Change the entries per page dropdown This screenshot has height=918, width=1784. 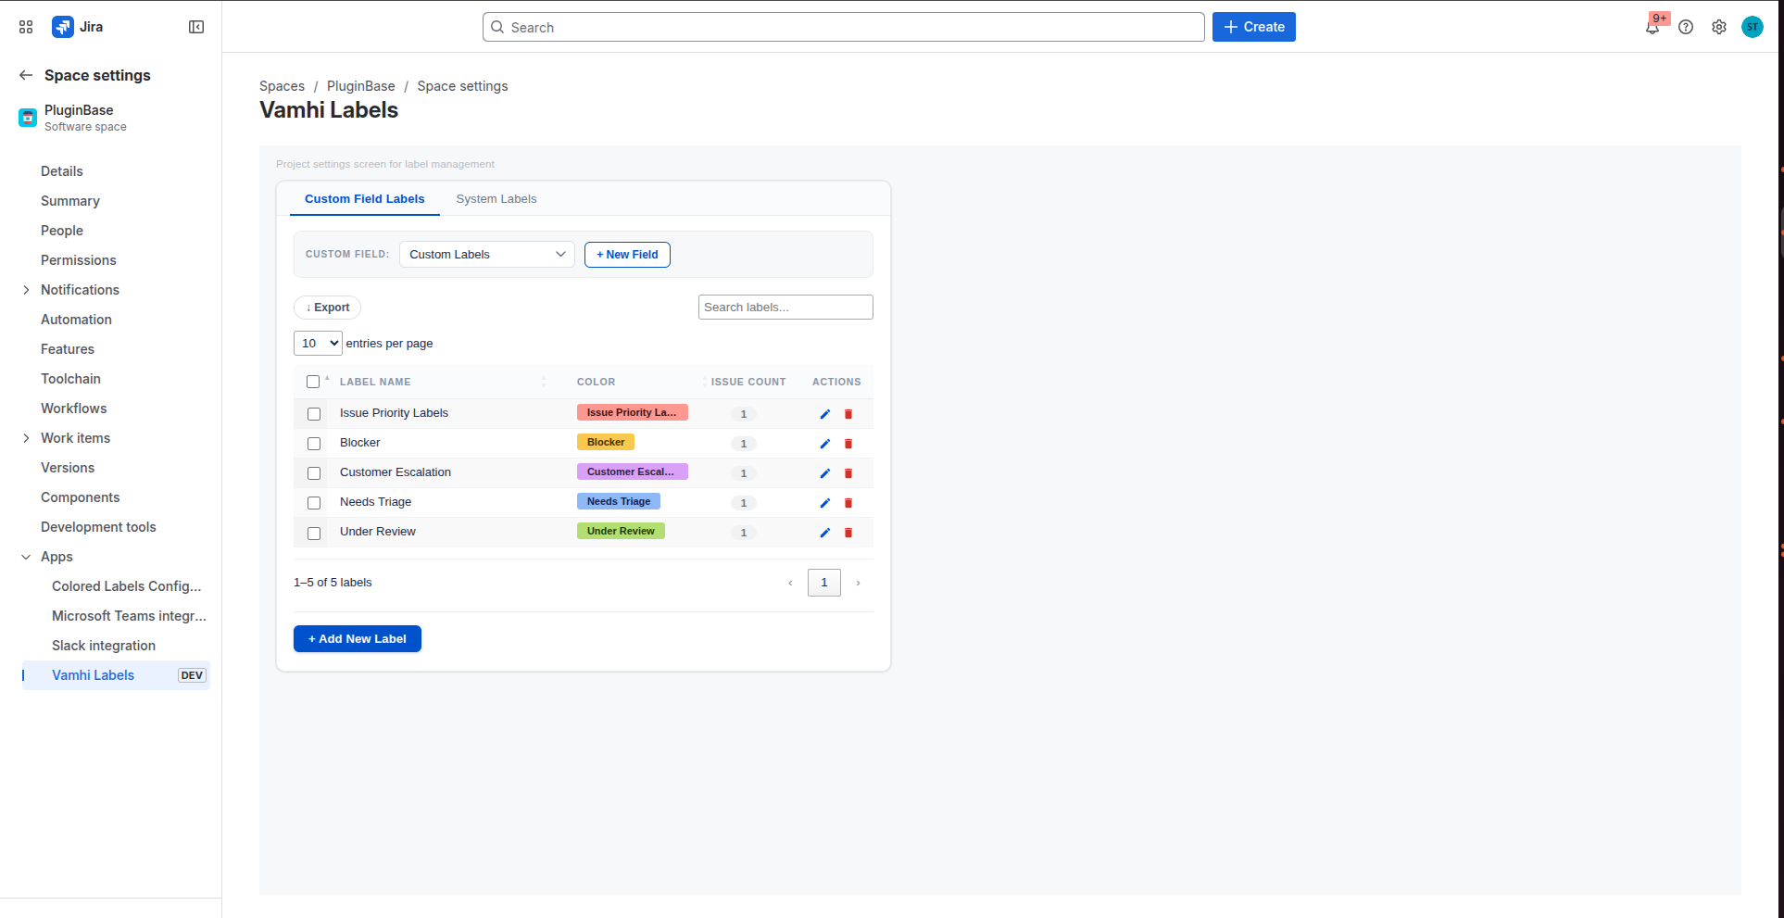point(318,344)
